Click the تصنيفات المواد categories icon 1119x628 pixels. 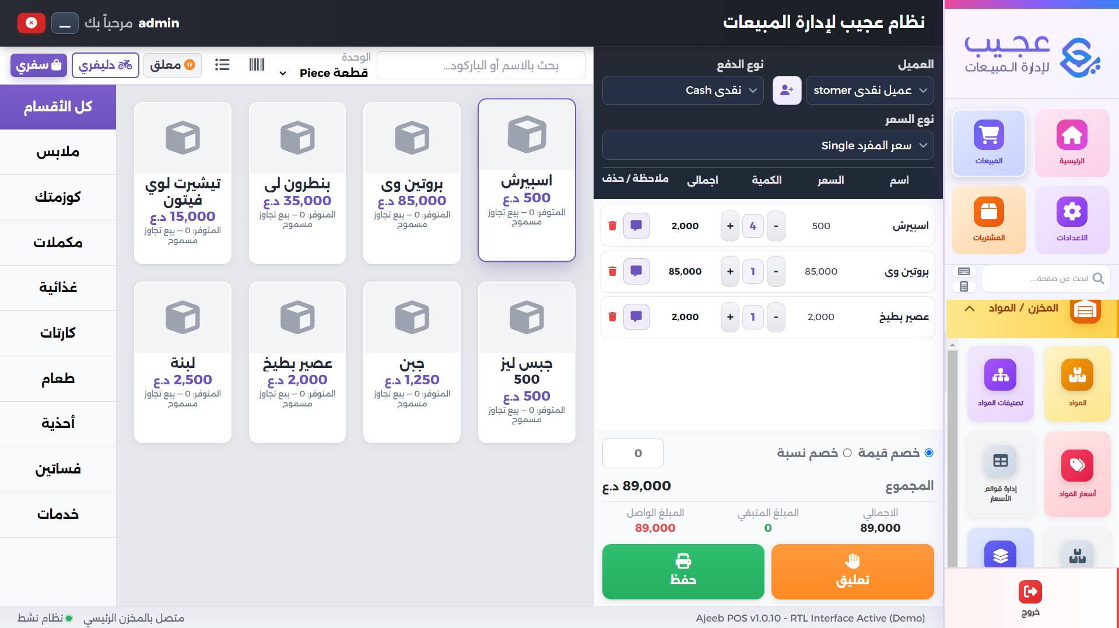(1001, 383)
